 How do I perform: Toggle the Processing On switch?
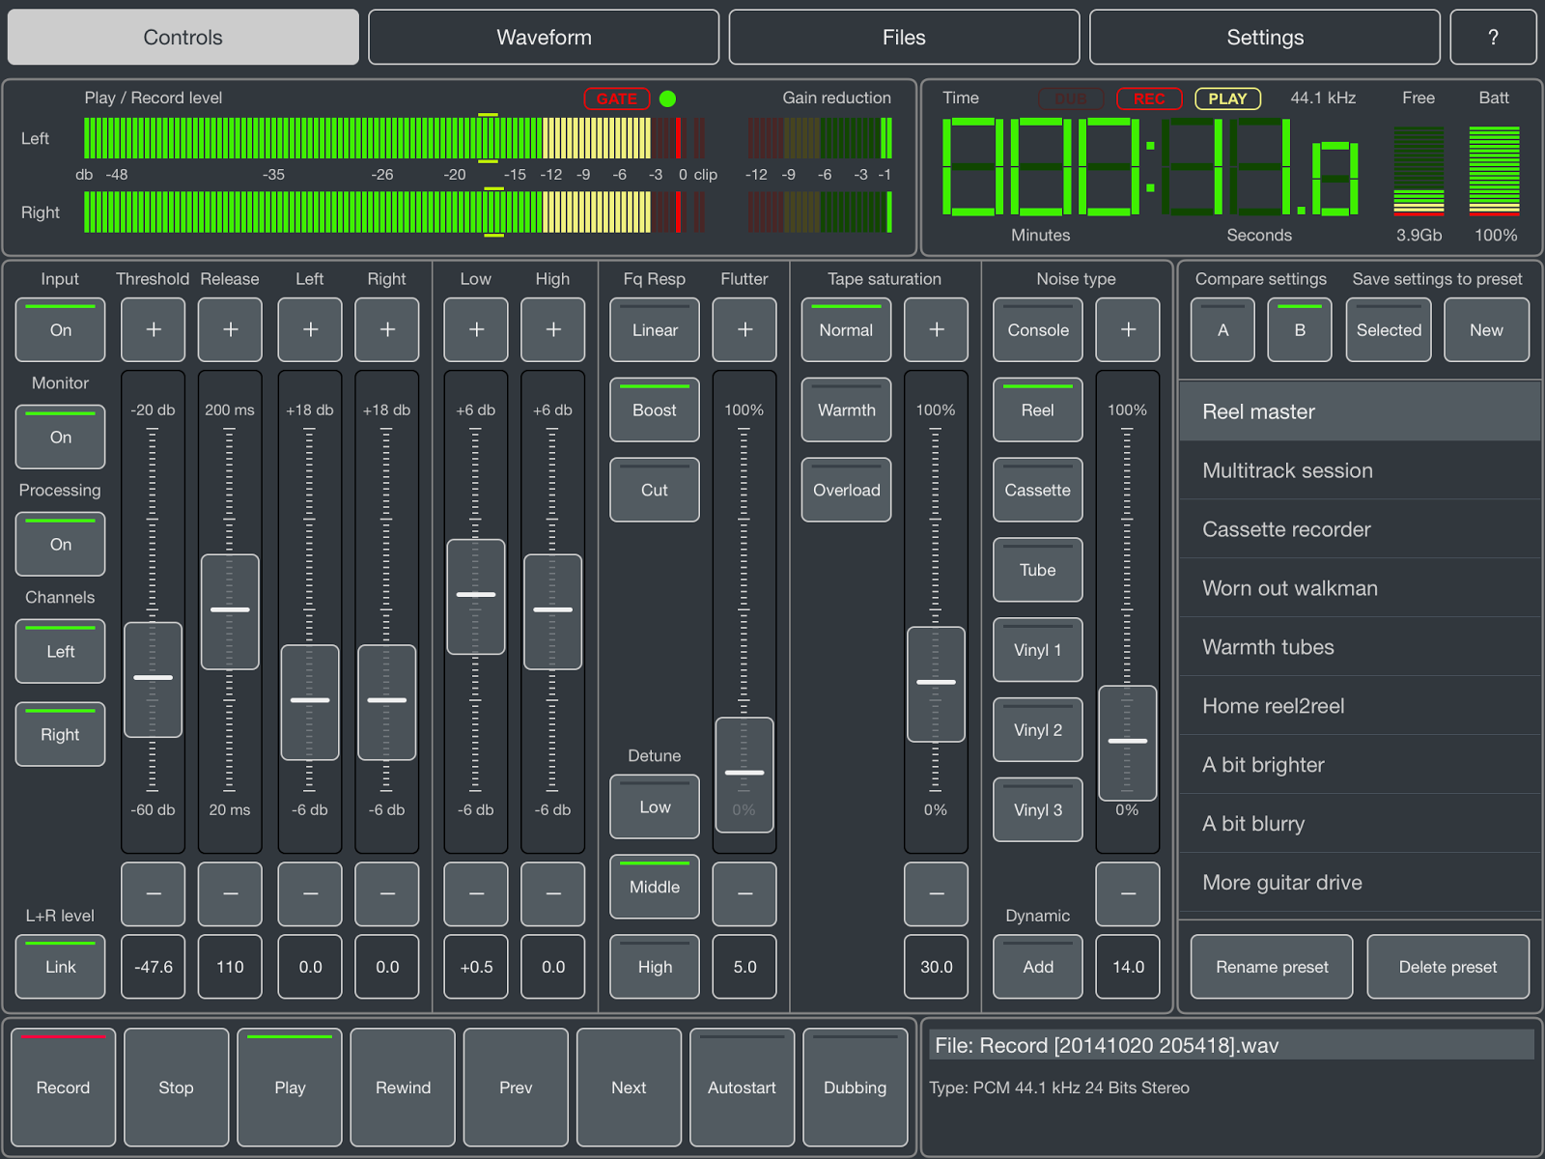tap(61, 544)
